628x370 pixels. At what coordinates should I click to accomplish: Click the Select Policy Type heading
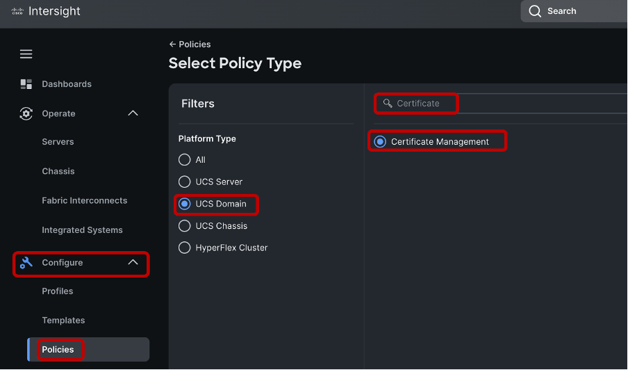(235, 63)
